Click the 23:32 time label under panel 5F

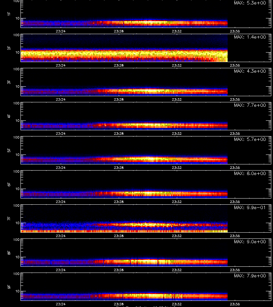tap(177, 167)
